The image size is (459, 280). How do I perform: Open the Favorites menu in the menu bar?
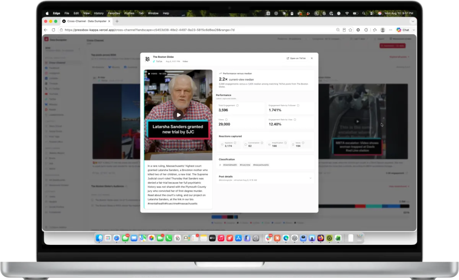[x=114, y=13]
